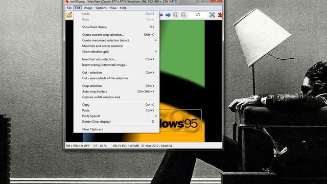This screenshot has width=327, height=184.
Task: Click the previous image blue arrow
Action: click(161, 15)
